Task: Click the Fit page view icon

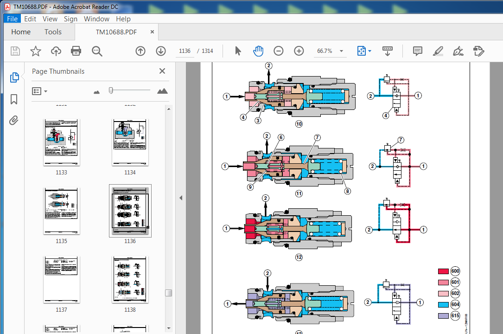Action: 361,51
